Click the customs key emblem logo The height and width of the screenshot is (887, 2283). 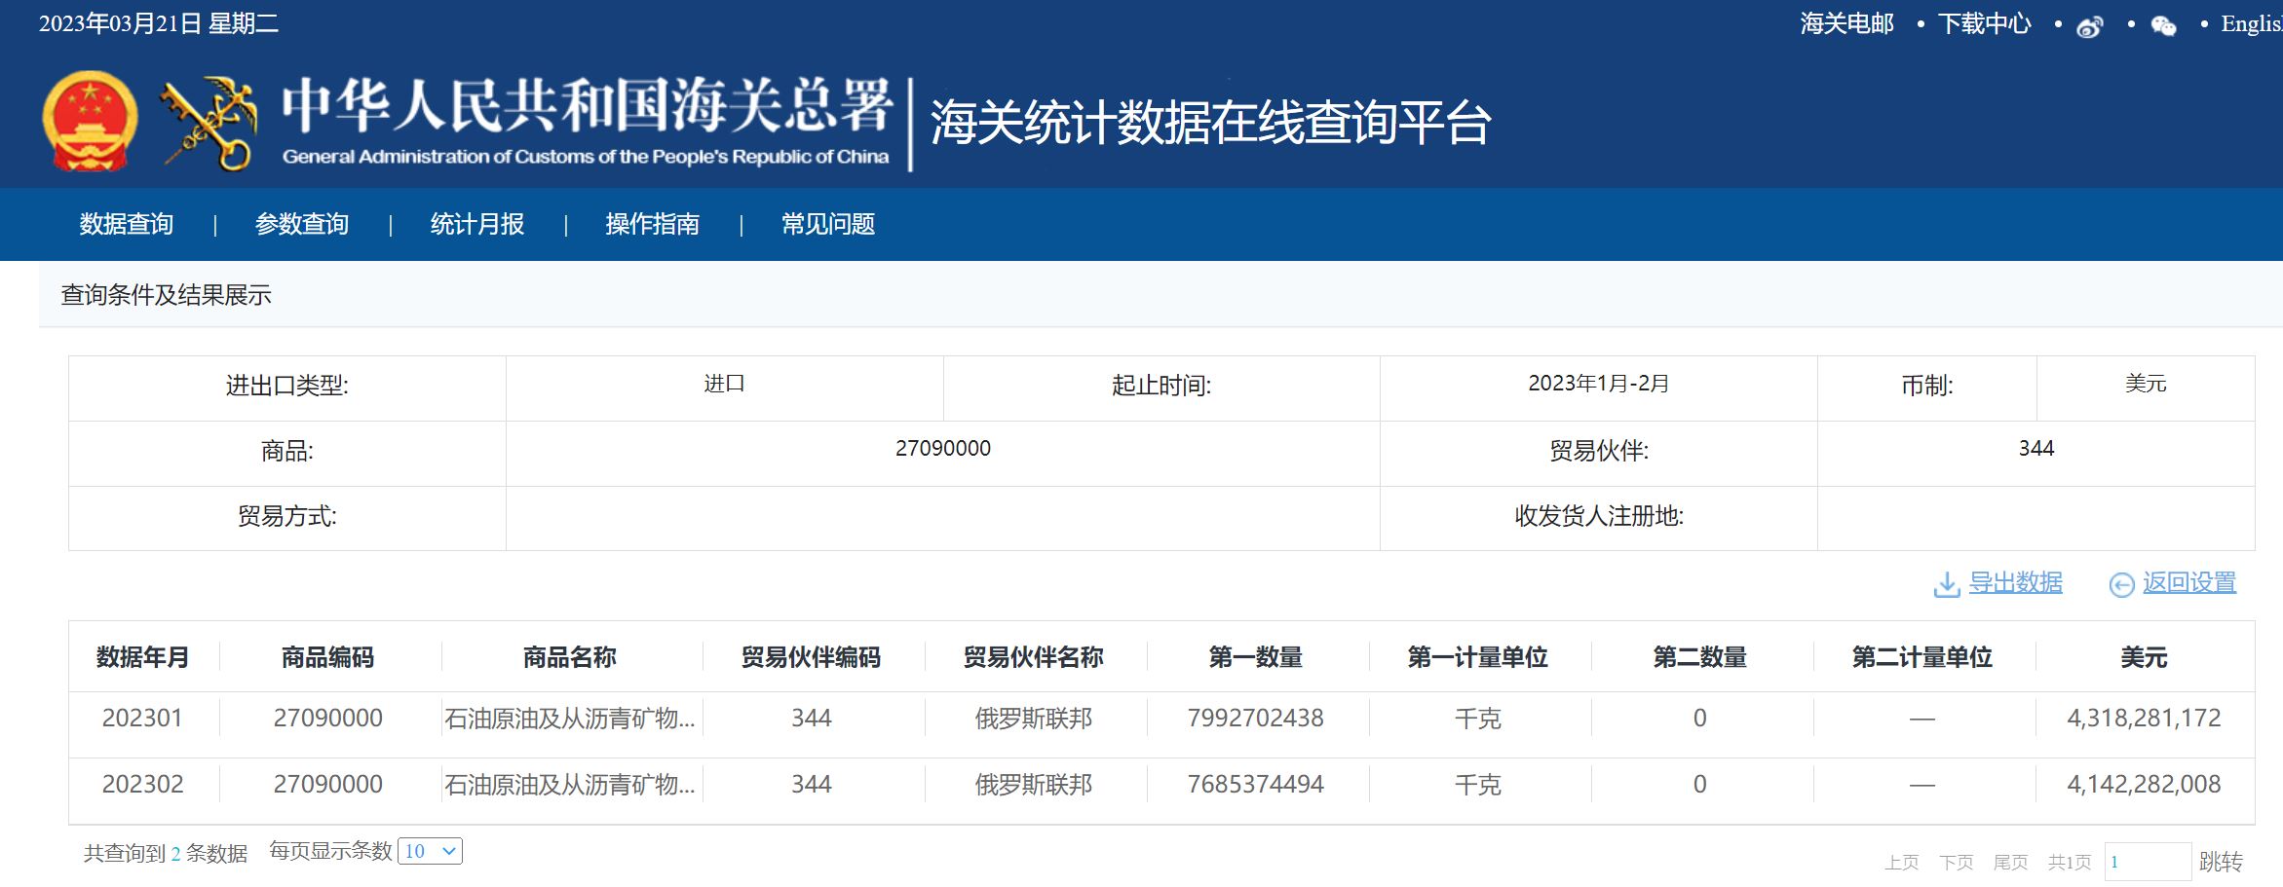[x=209, y=123]
